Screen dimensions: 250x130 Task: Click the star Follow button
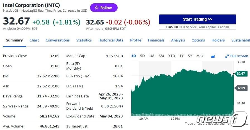104,8
